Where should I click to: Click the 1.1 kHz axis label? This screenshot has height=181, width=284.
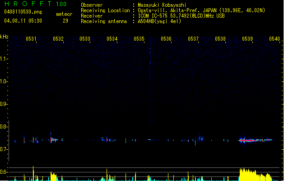point(4,59)
